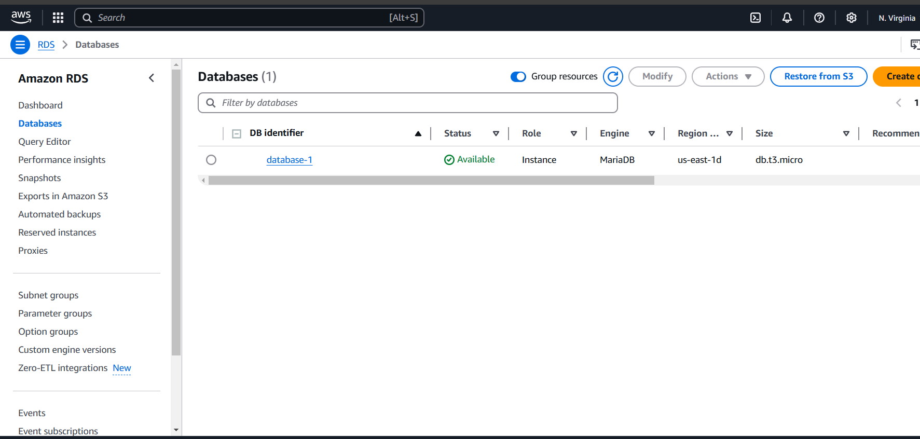
Task: Select Databases in sidebar
Action: [x=40, y=124]
